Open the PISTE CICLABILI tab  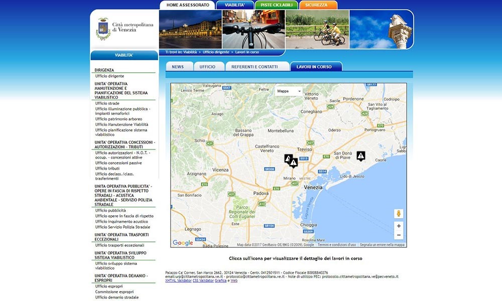277,5
